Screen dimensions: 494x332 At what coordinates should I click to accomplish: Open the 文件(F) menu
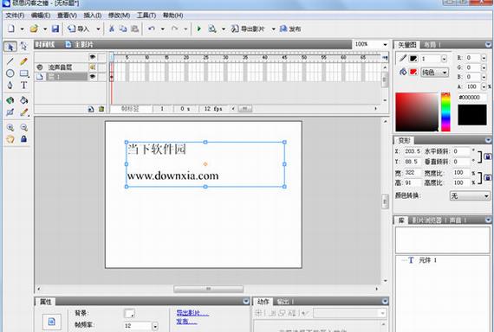(x=15, y=16)
